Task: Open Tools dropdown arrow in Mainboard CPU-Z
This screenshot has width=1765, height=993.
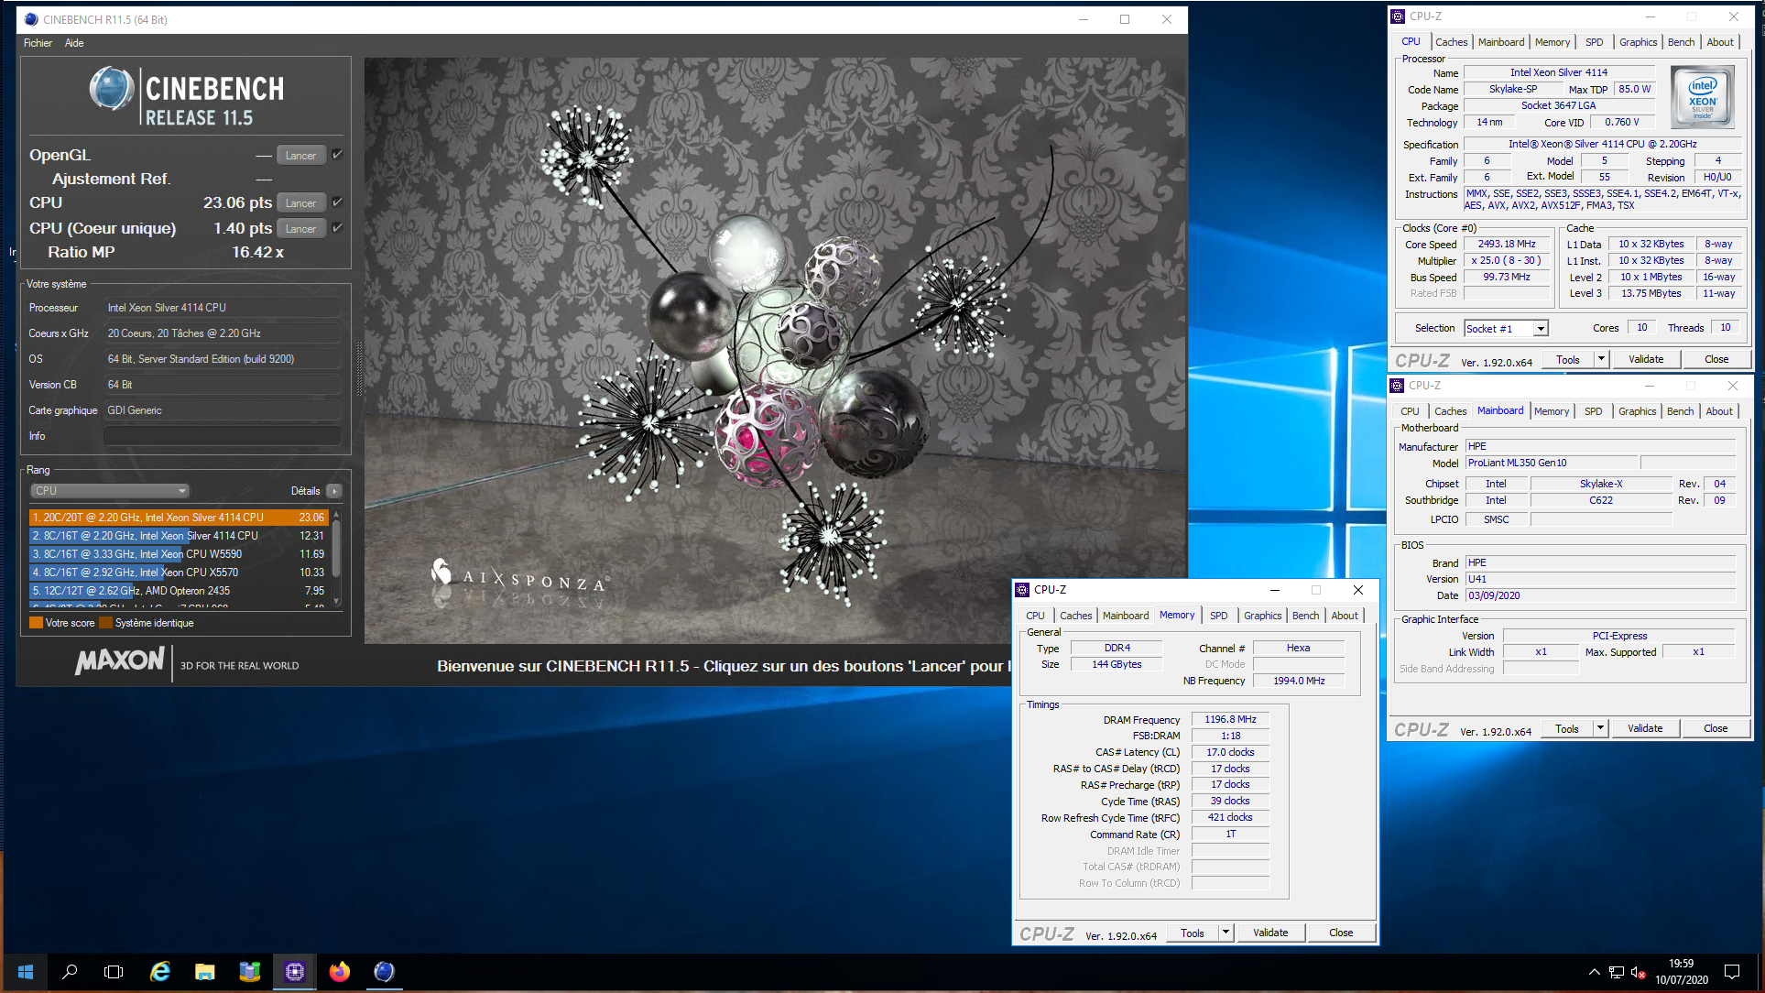Action: click(1600, 729)
